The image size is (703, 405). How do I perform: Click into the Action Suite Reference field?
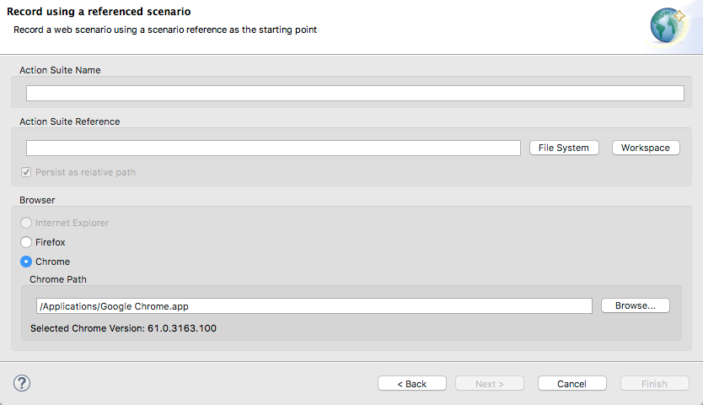pyautogui.click(x=273, y=148)
